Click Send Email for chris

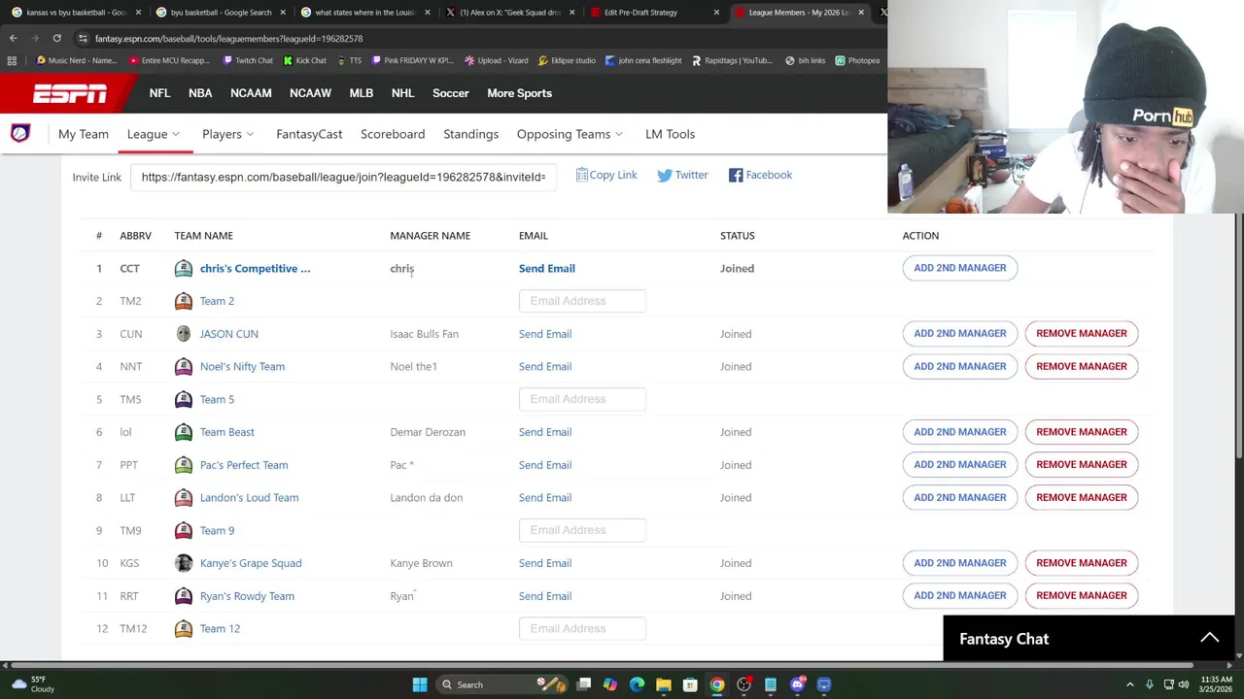click(546, 268)
